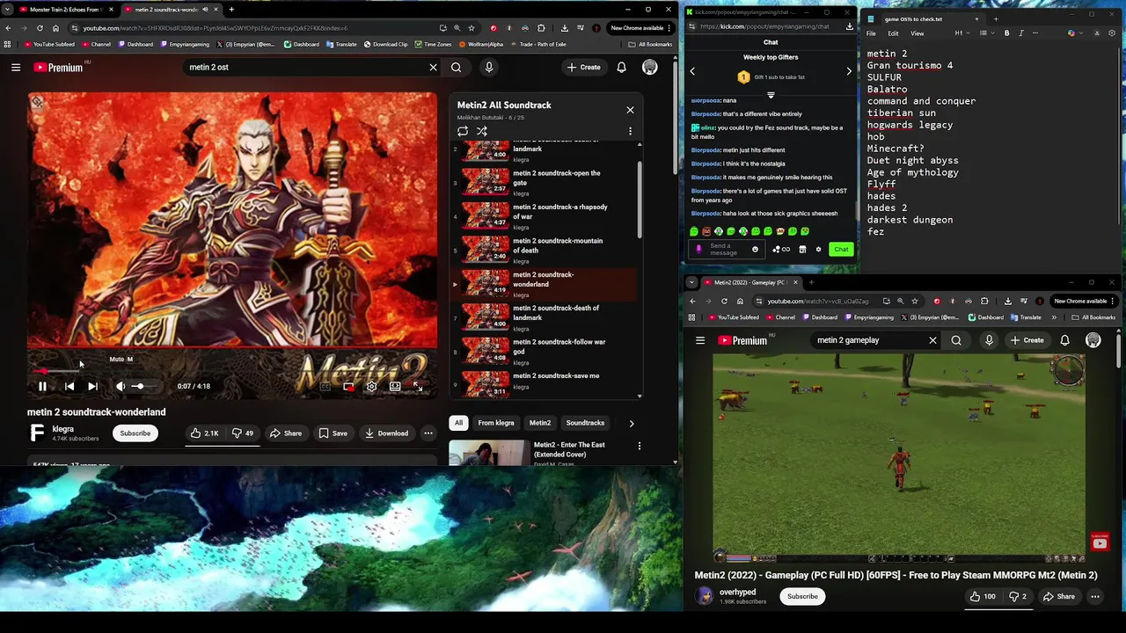Open options for 'Metin2 - Enter The East' suggestion
The width and height of the screenshot is (1126, 633).
(x=640, y=446)
